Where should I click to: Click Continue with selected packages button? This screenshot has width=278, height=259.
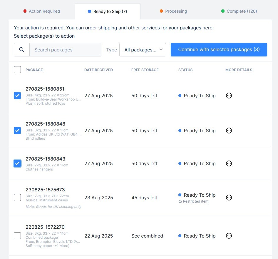[219, 50]
